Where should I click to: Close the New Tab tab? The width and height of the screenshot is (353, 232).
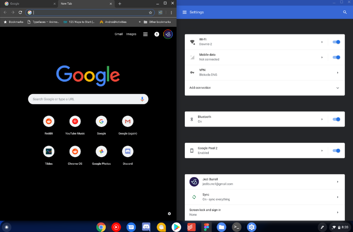tap(111, 4)
